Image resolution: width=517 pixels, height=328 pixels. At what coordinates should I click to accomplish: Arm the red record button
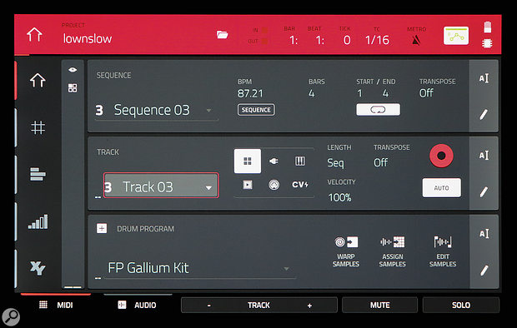pyautogui.click(x=441, y=156)
